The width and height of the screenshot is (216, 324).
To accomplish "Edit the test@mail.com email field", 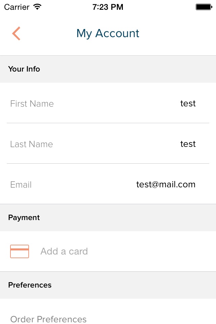I will click(166, 184).
